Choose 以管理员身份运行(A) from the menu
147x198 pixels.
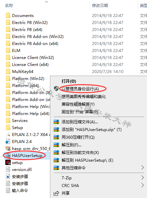[80, 89]
